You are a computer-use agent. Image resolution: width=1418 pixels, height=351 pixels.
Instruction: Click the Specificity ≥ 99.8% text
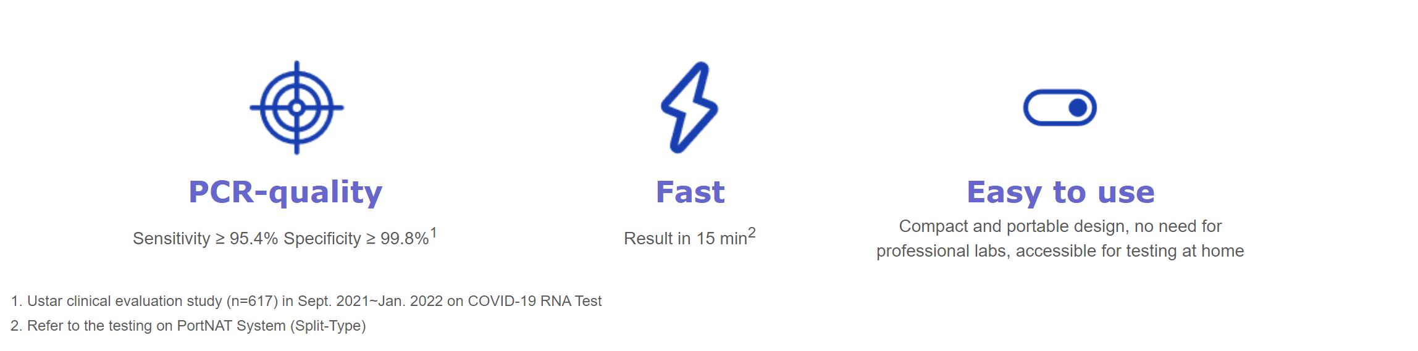pos(356,239)
